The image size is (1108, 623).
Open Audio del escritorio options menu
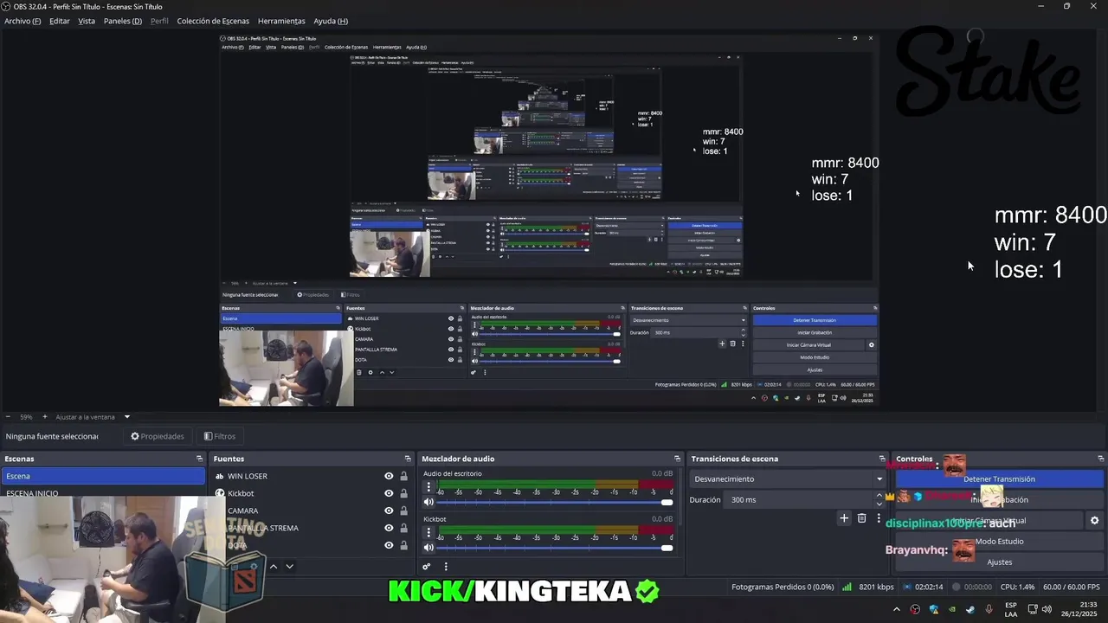(428, 488)
